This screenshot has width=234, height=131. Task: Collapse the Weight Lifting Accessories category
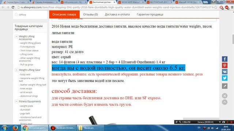coord(16,36)
